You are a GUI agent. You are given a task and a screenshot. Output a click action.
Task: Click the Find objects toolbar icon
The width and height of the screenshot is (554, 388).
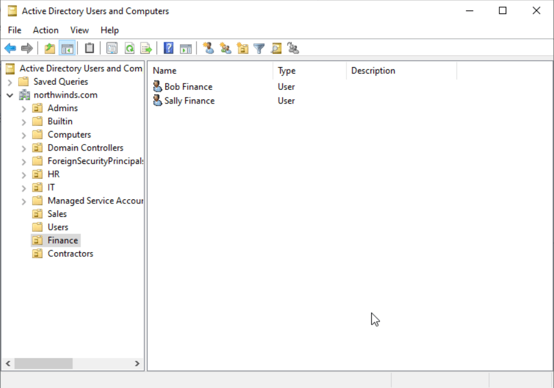point(276,48)
